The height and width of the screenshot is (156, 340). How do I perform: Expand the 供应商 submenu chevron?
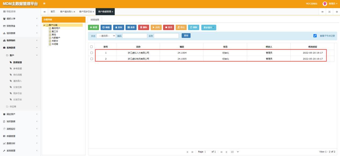click(x=37, y=107)
